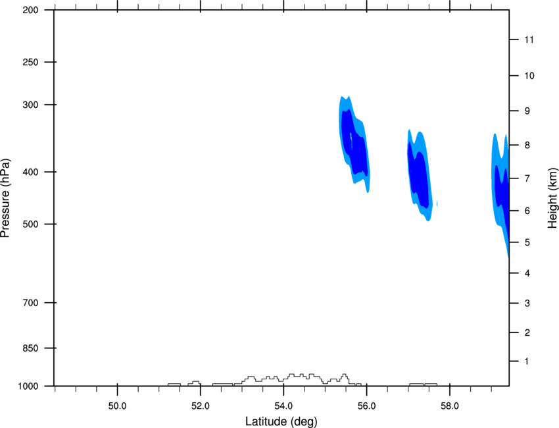
Task: Click the 56.0 latitude tick label
Action: (x=366, y=406)
